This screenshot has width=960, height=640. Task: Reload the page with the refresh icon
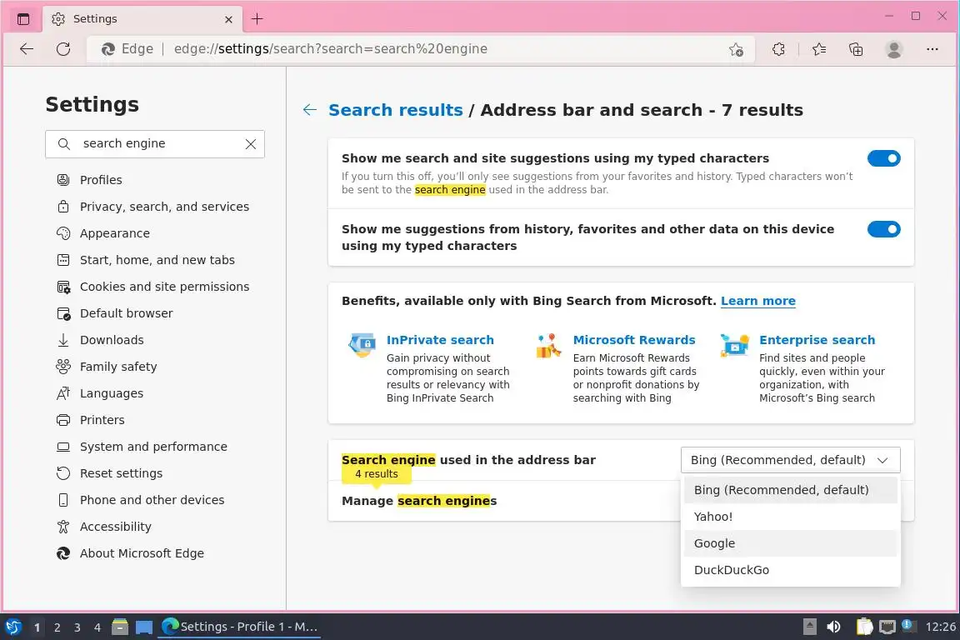click(63, 49)
